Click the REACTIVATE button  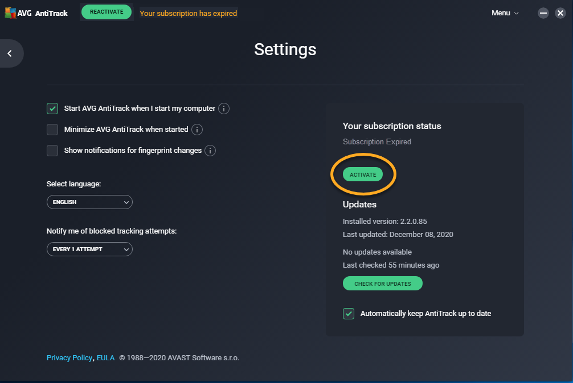tap(107, 12)
